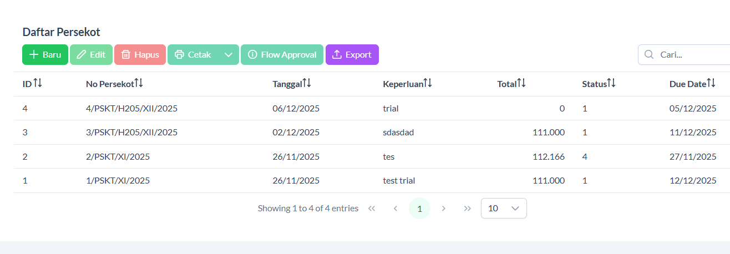Expand the Cetak dropdown arrow
This screenshot has height=254, width=730.
coord(229,55)
